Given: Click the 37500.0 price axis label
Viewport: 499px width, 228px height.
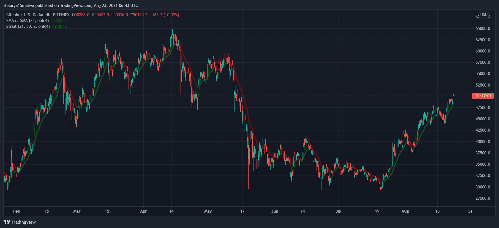Looking at the screenshot, I should [483, 153].
